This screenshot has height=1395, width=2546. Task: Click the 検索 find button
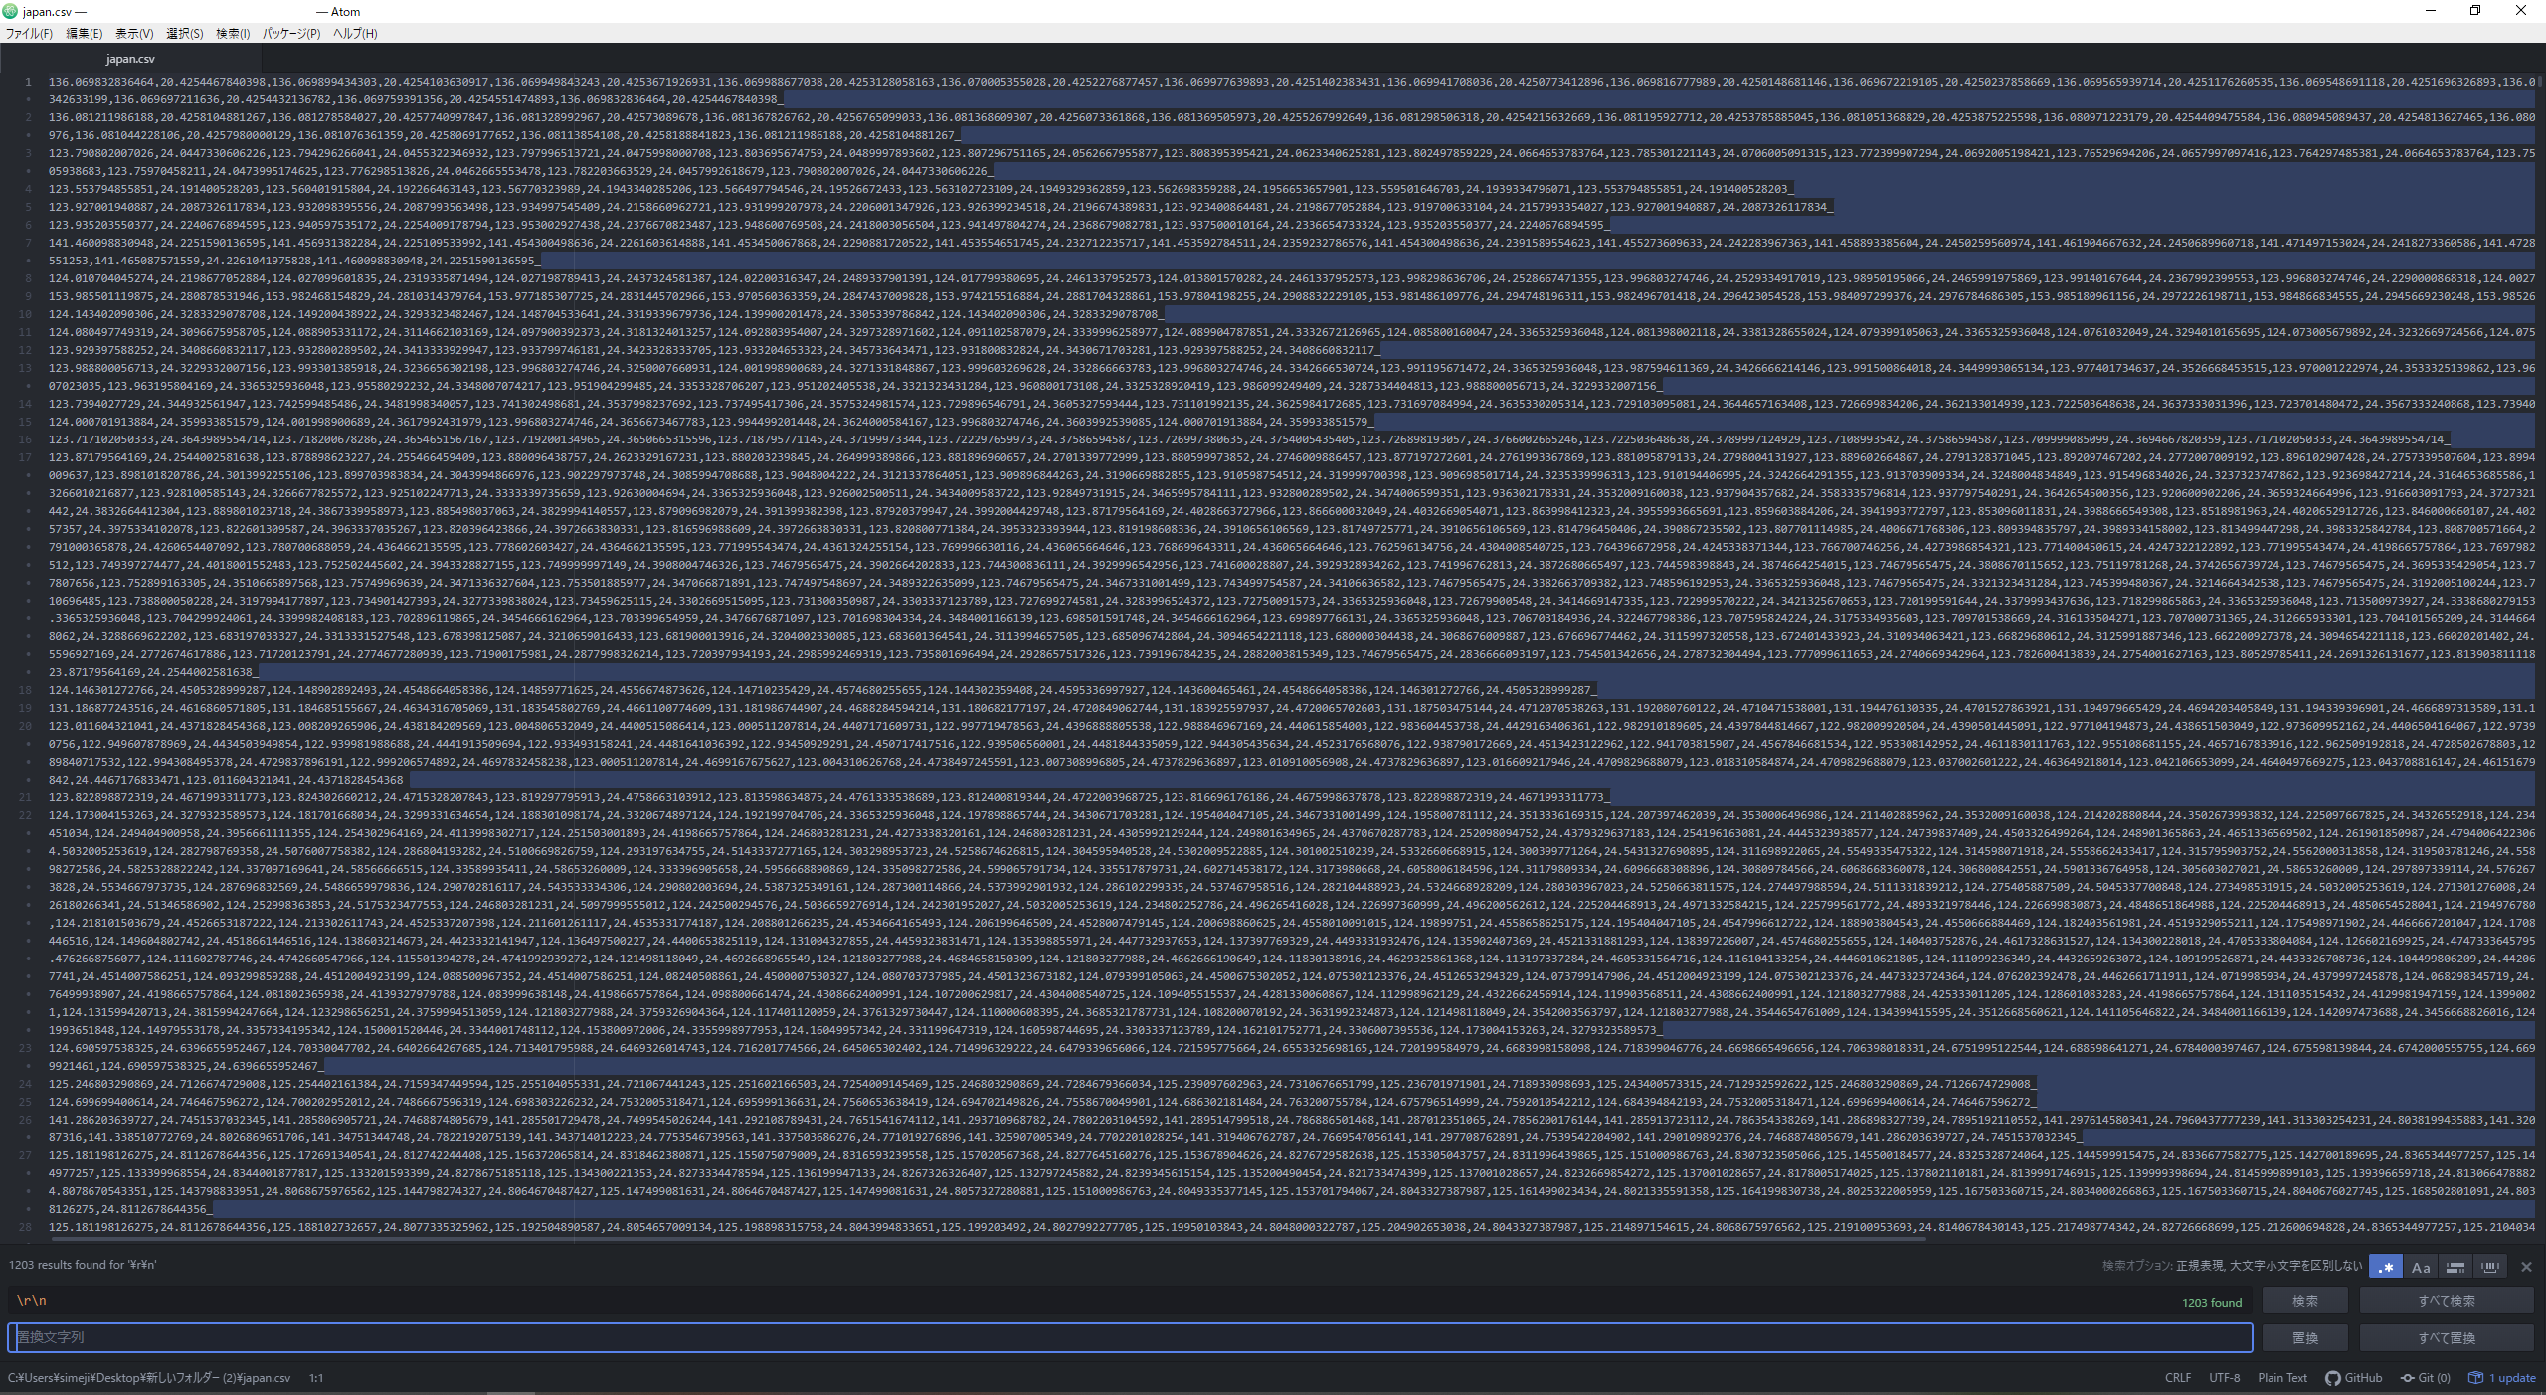pyautogui.click(x=2304, y=1301)
